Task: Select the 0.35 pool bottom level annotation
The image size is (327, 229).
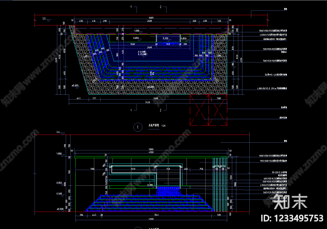Action: [142, 54]
